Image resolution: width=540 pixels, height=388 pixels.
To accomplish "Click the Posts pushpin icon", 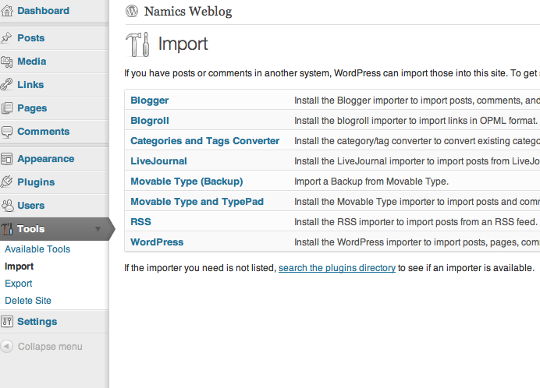I will (6, 38).
